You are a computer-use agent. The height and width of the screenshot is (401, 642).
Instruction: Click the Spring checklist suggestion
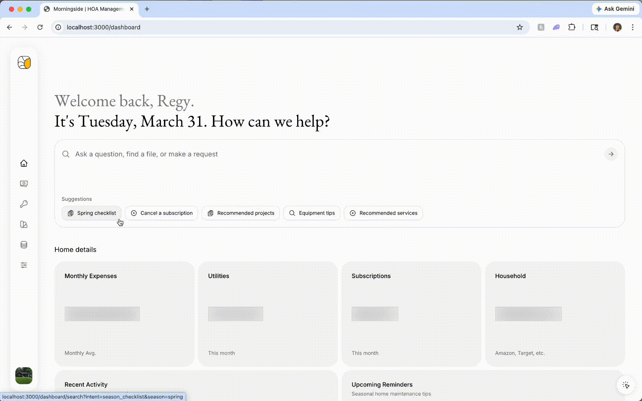[91, 213]
